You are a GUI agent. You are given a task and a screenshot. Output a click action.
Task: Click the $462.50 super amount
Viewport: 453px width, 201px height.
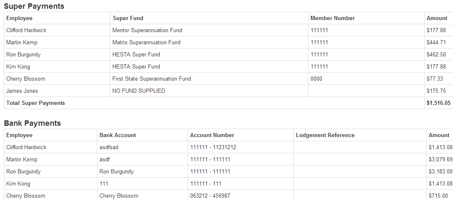[x=436, y=55]
